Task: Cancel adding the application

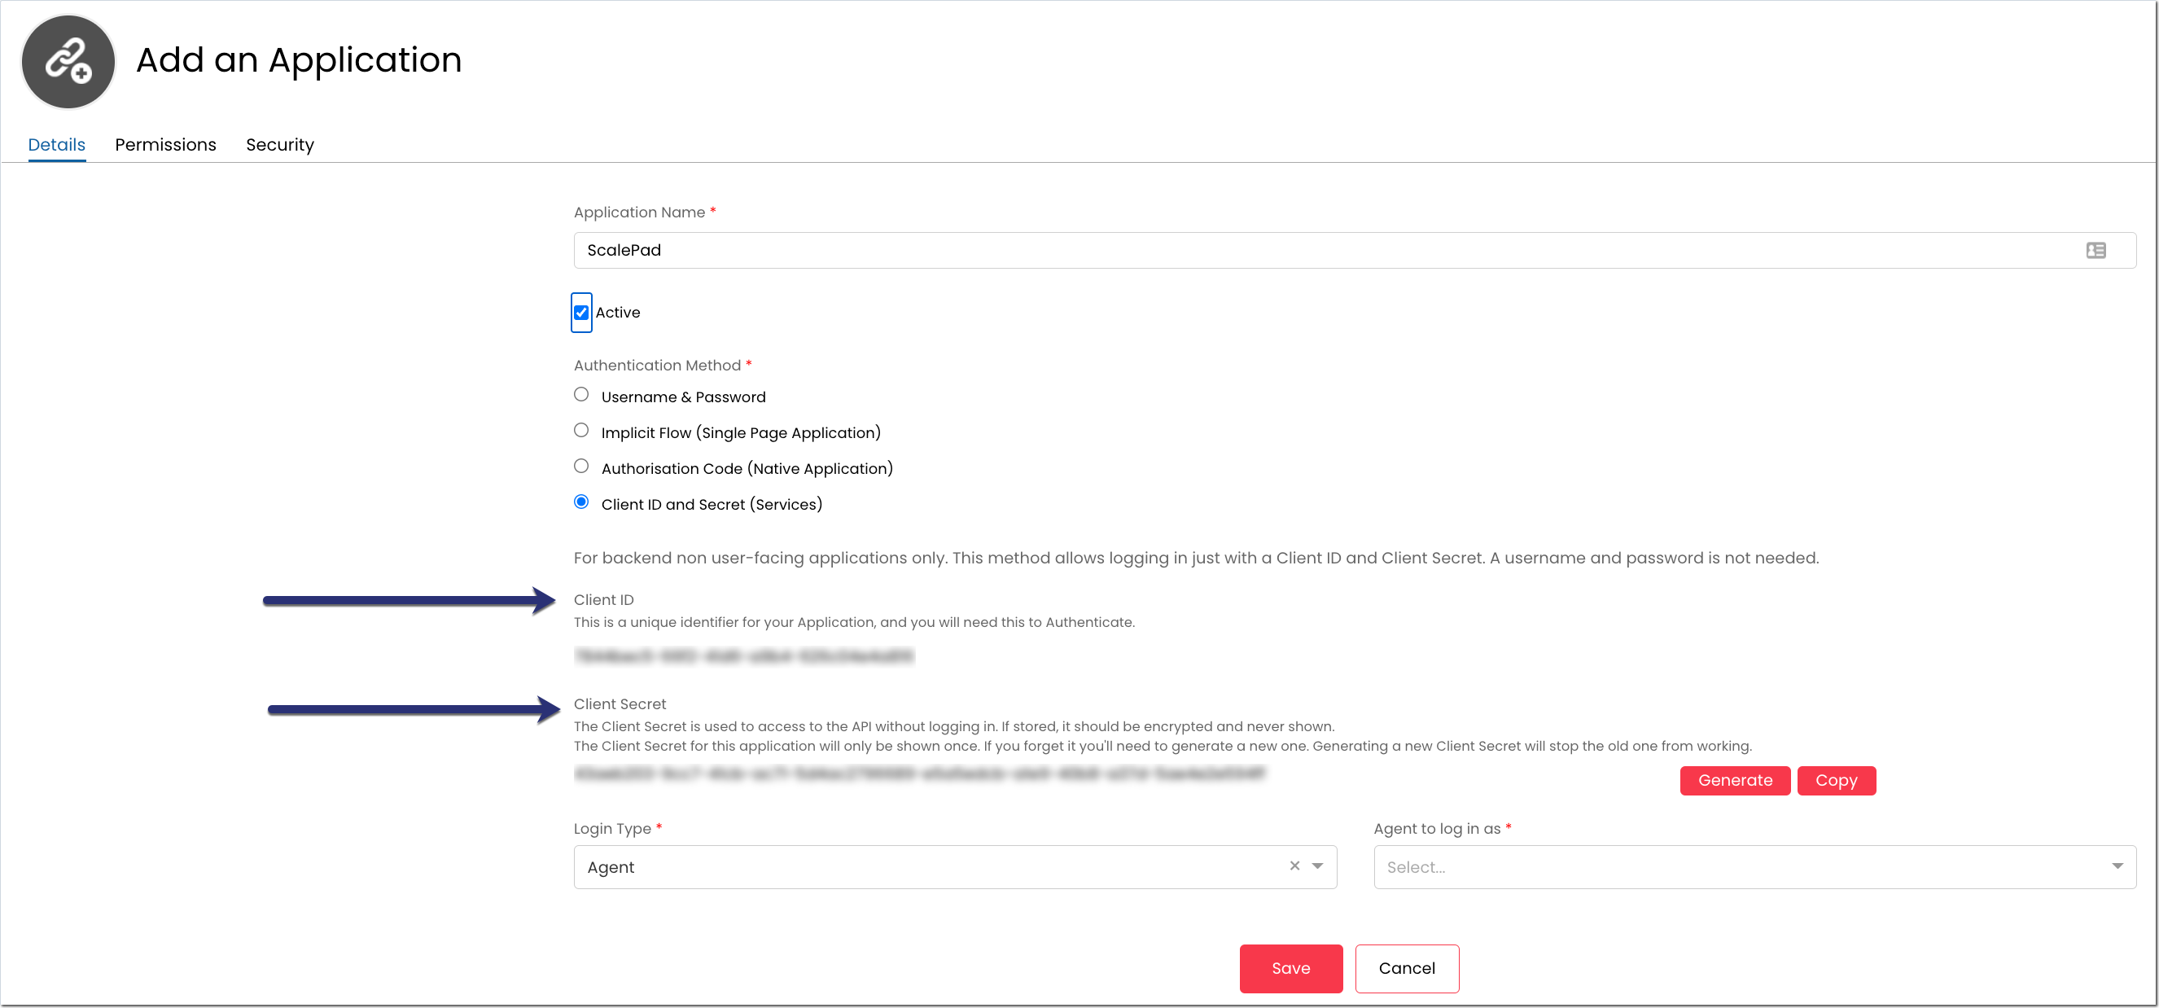Action: (1407, 969)
